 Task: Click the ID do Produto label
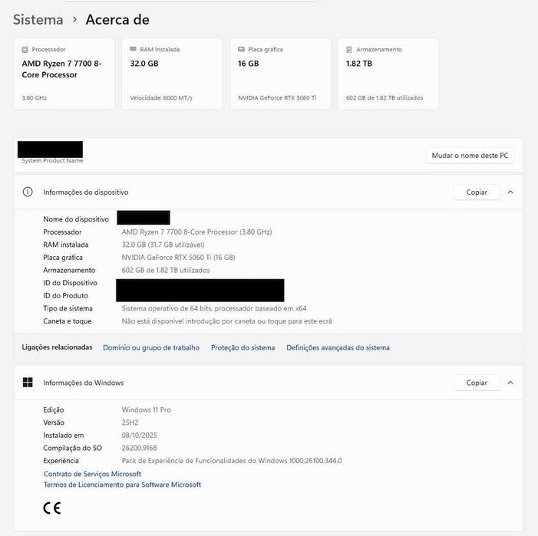tap(65, 295)
